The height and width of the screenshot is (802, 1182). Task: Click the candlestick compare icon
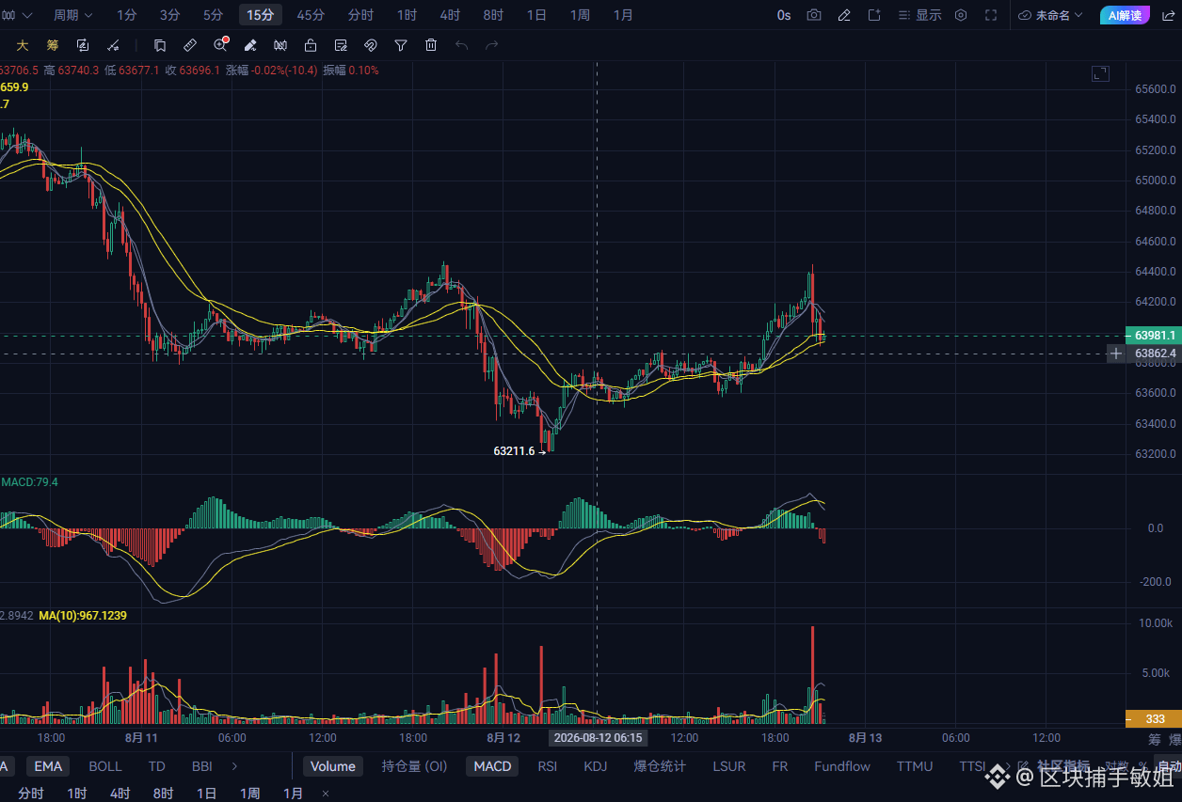pyautogui.click(x=280, y=45)
